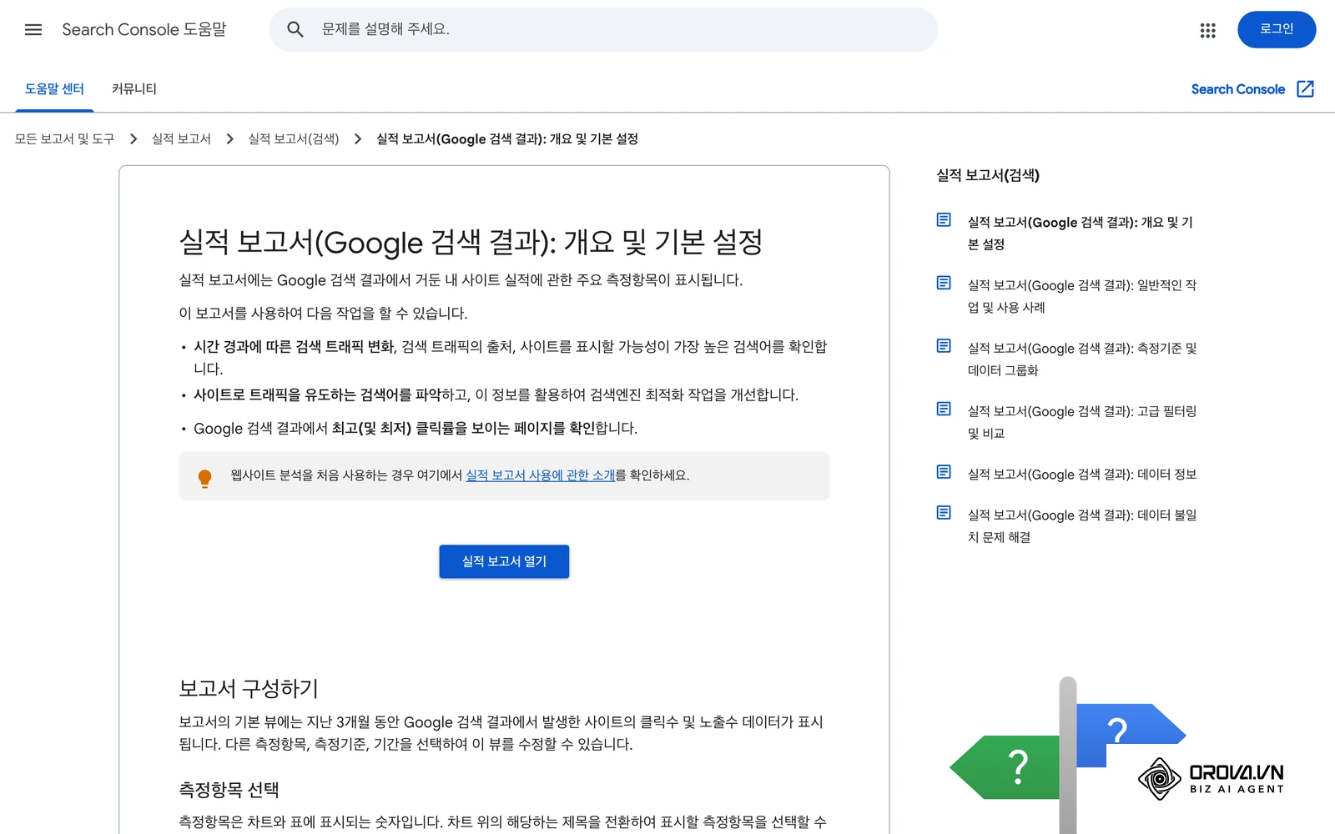
Task: Open sidebar article '고급 필터링 및 비교'
Action: pos(1082,422)
